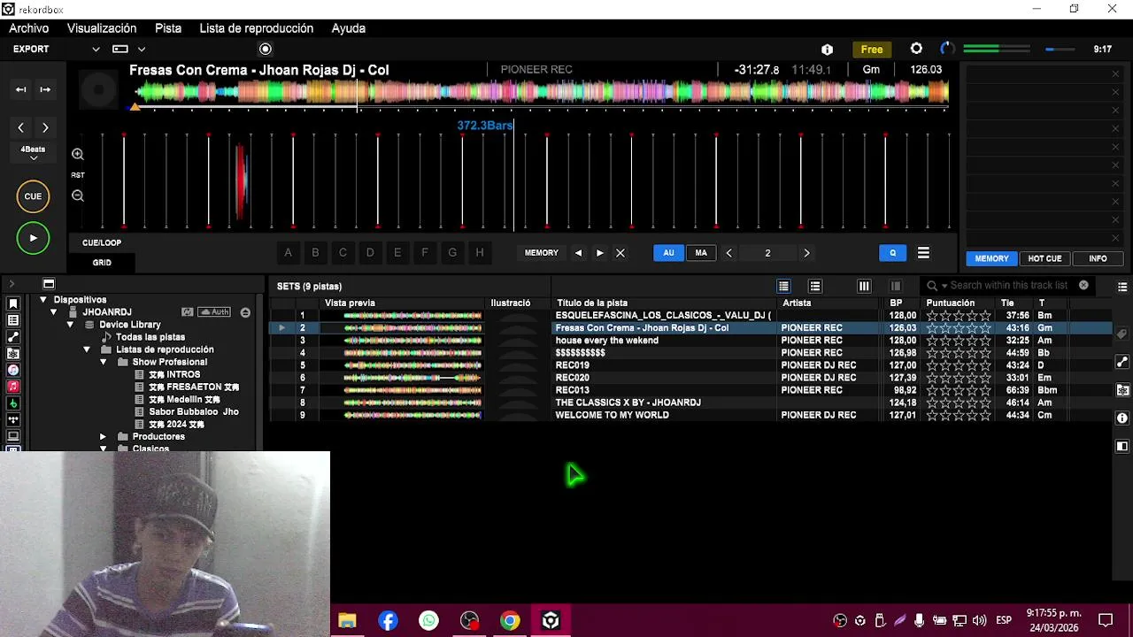Image resolution: width=1133 pixels, height=637 pixels.
Task: Toggle the column view icon
Action: click(x=864, y=286)
